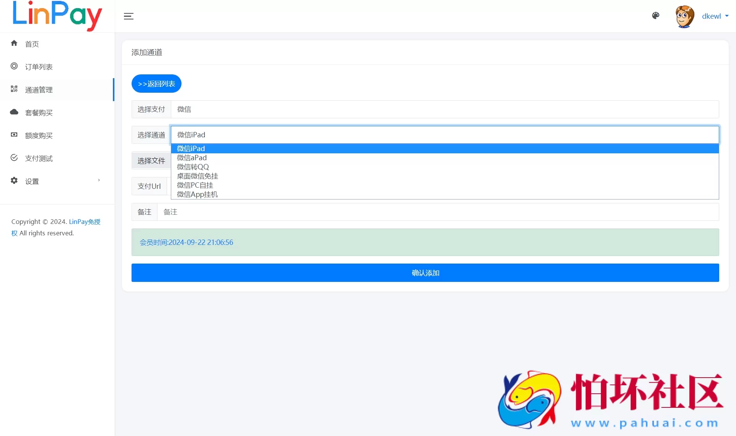Open the LinPay免授权 footer link

(84, 222)
